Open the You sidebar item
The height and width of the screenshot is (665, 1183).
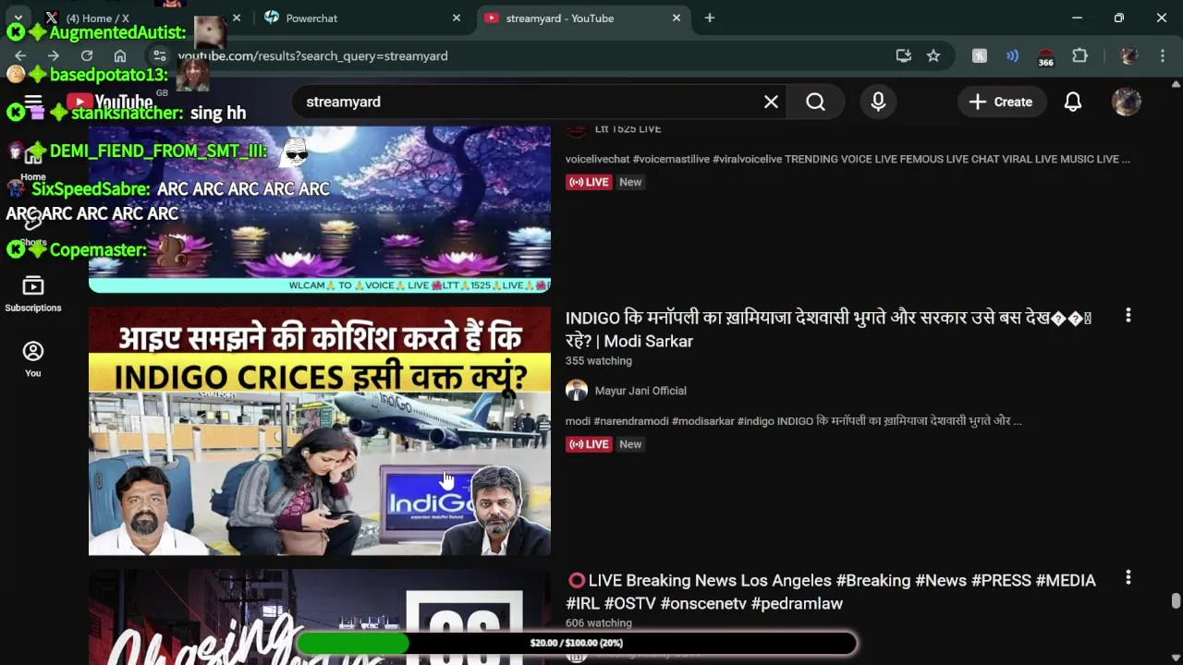[33, 359]
